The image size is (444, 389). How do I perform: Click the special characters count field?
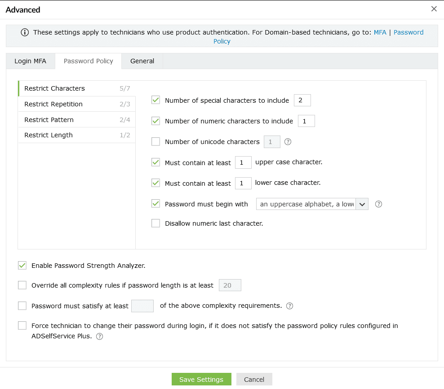tap(302, 101)
